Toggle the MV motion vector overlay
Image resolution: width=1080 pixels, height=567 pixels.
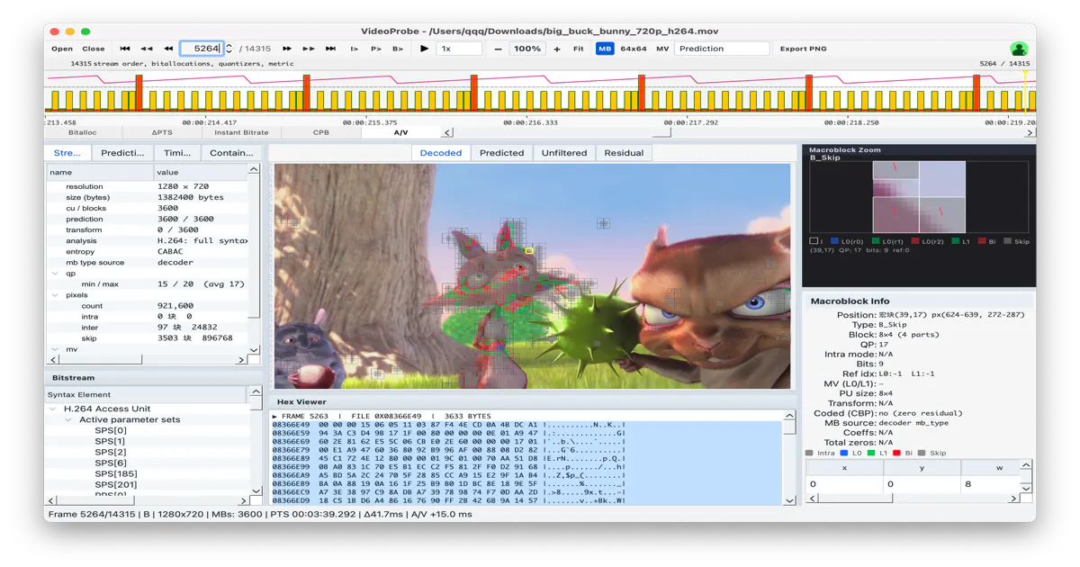[662, 49]
